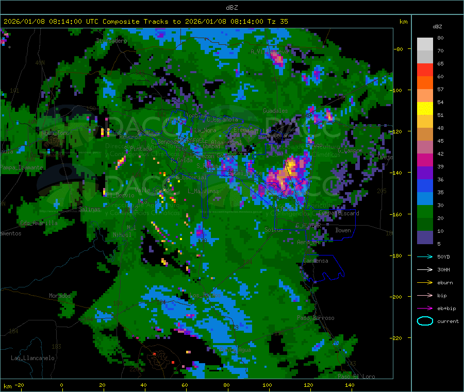Click the white 30HM arrow legend symbol

(425, 269)
